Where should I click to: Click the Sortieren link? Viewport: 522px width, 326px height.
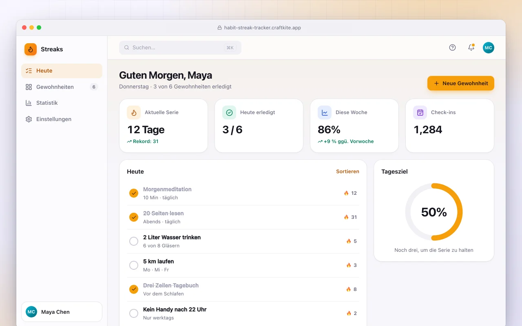tap(347, 172)
